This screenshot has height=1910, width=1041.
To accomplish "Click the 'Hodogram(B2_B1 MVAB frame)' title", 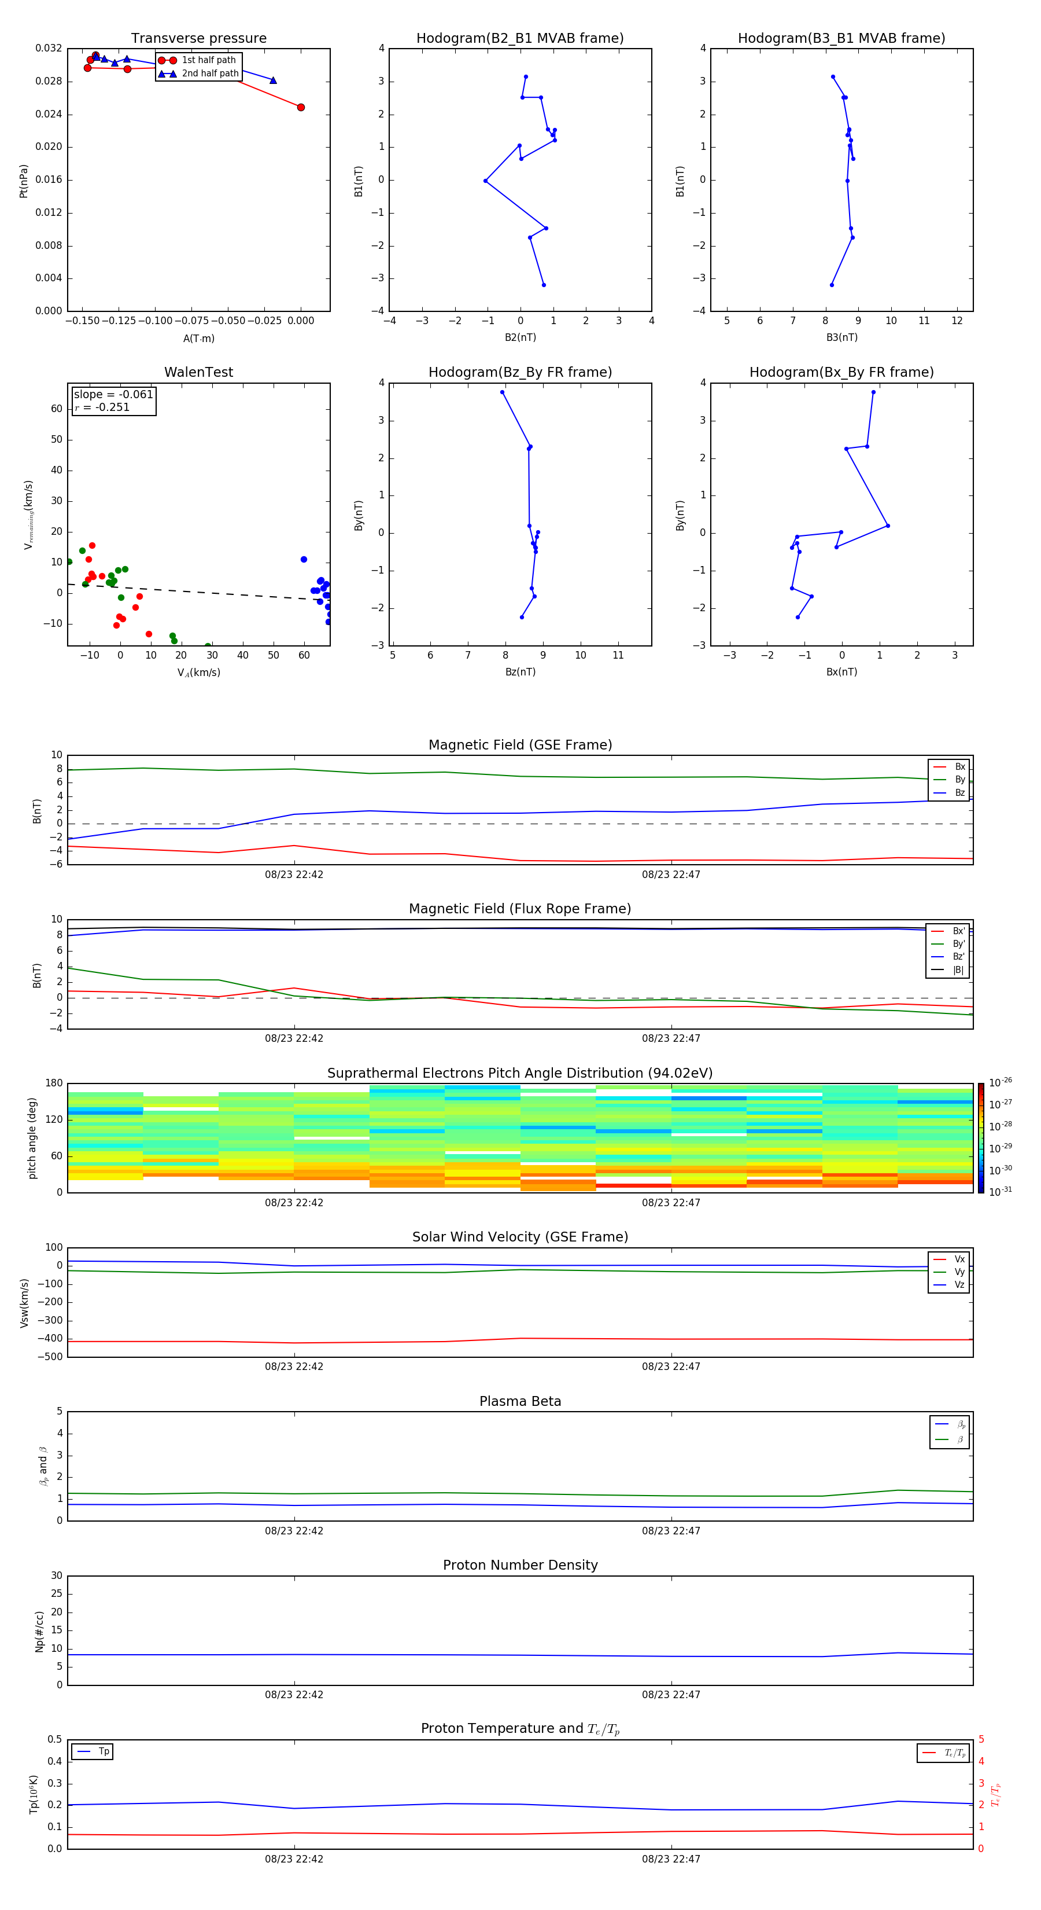I will 520,39.
